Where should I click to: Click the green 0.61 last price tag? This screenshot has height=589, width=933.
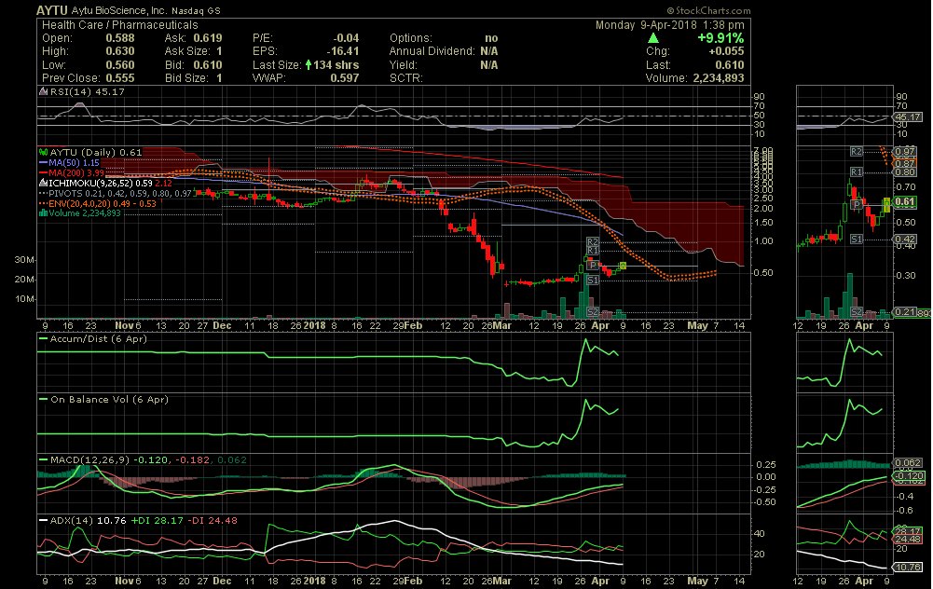tap(905, 201)
